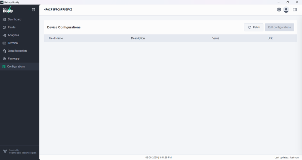
Task: Open the user profile avatar
Action: coord(286,10)
